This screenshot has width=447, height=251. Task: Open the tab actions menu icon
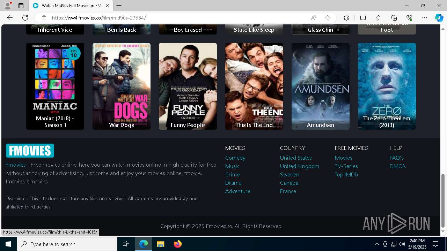click(21, 6)
